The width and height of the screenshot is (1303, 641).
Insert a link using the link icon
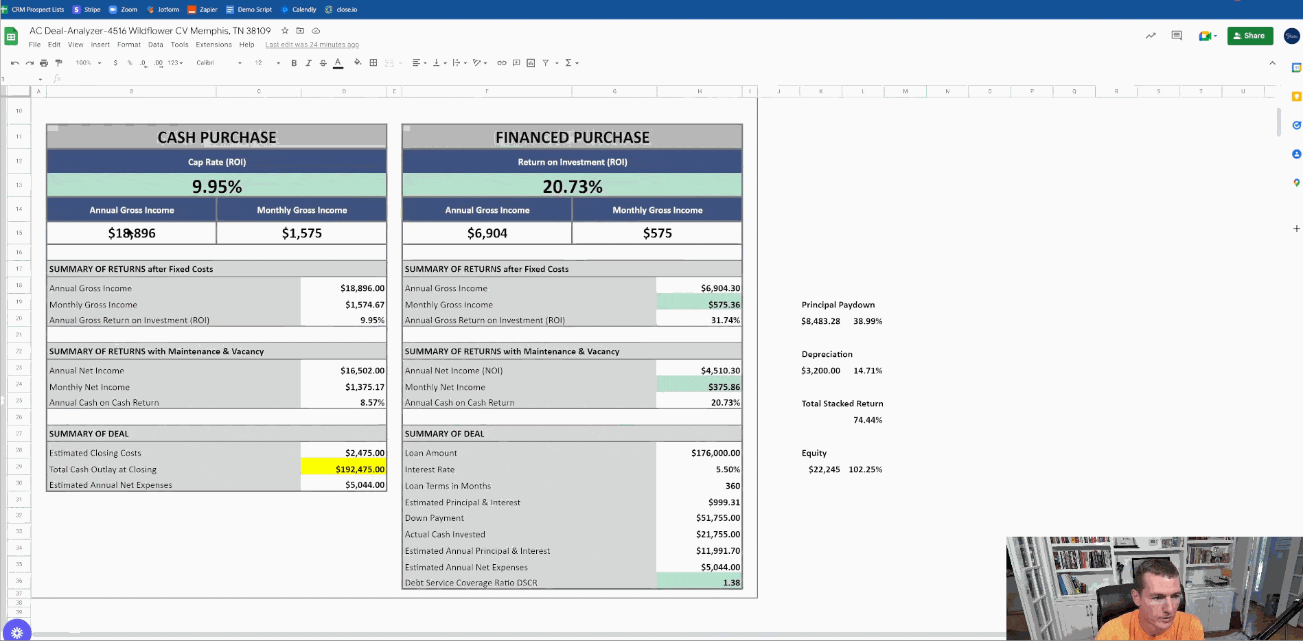(x=502, y=62)
